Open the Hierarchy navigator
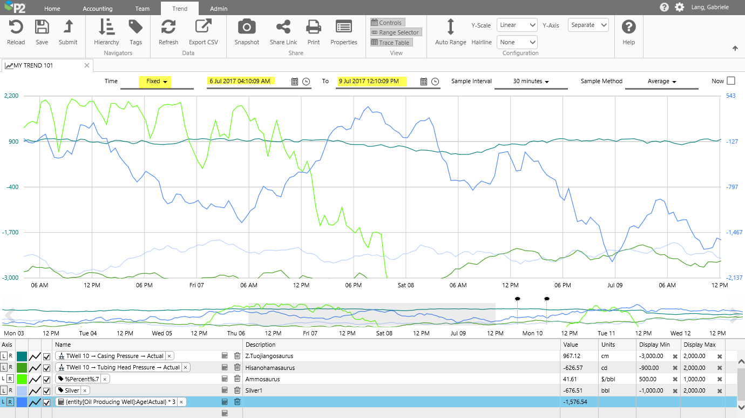Screen dimensions: 745x418 [x=106, y=28]
